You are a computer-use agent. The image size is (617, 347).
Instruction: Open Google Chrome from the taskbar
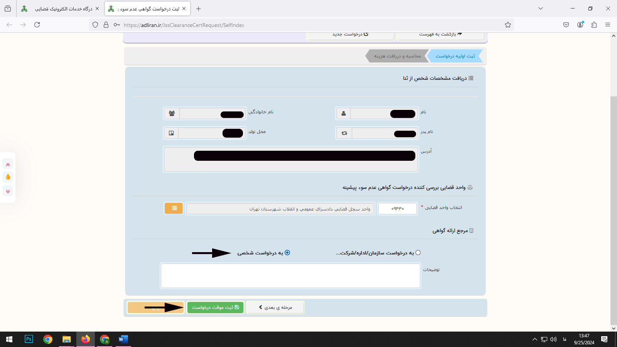coord(48,339)
